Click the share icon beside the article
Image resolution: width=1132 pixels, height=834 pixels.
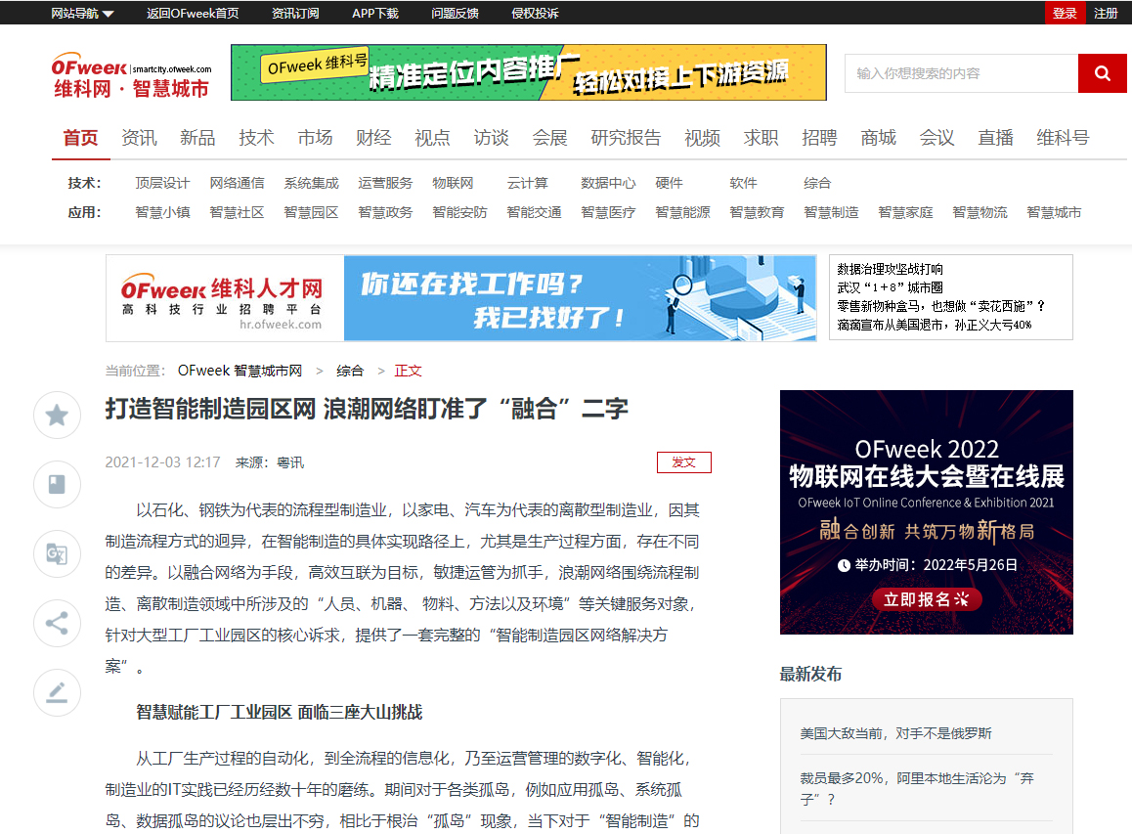pos(57,624)
